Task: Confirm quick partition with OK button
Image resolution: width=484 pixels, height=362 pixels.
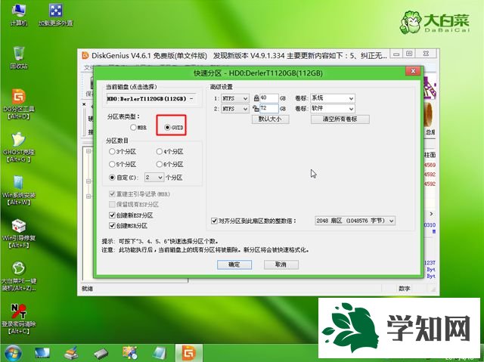Action: coord(234,265)
